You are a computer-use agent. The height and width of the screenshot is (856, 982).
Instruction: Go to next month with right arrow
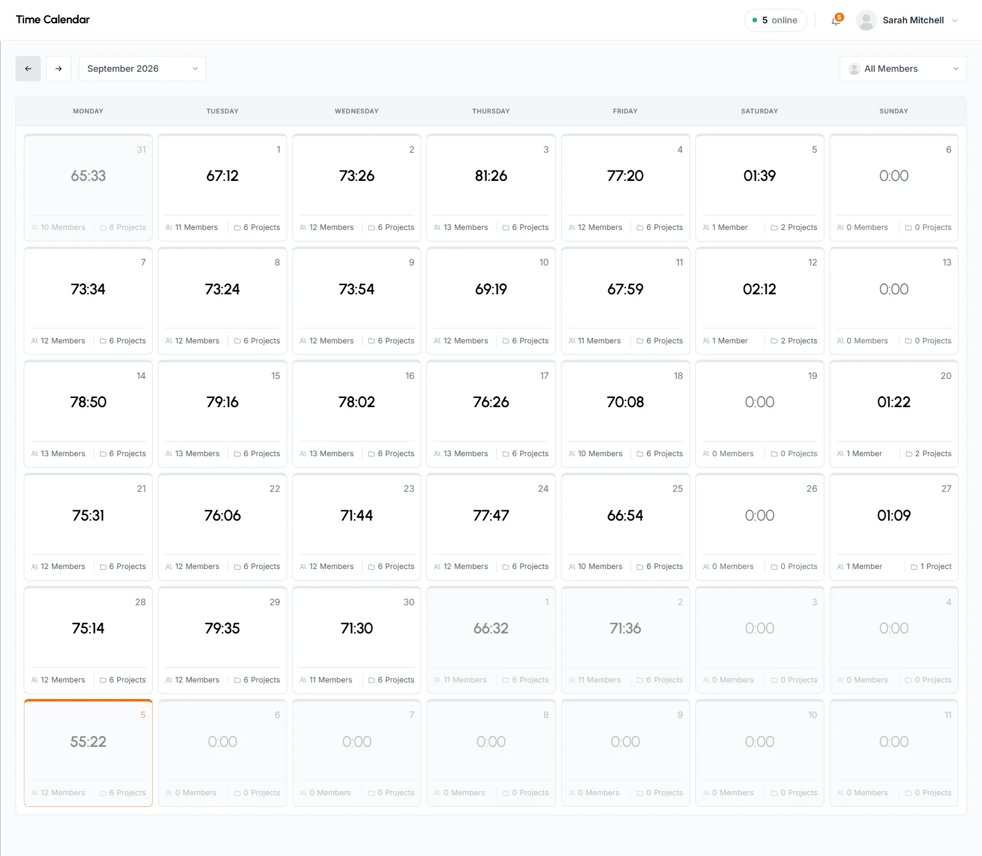pyautogui.click(x=58, y=69)
